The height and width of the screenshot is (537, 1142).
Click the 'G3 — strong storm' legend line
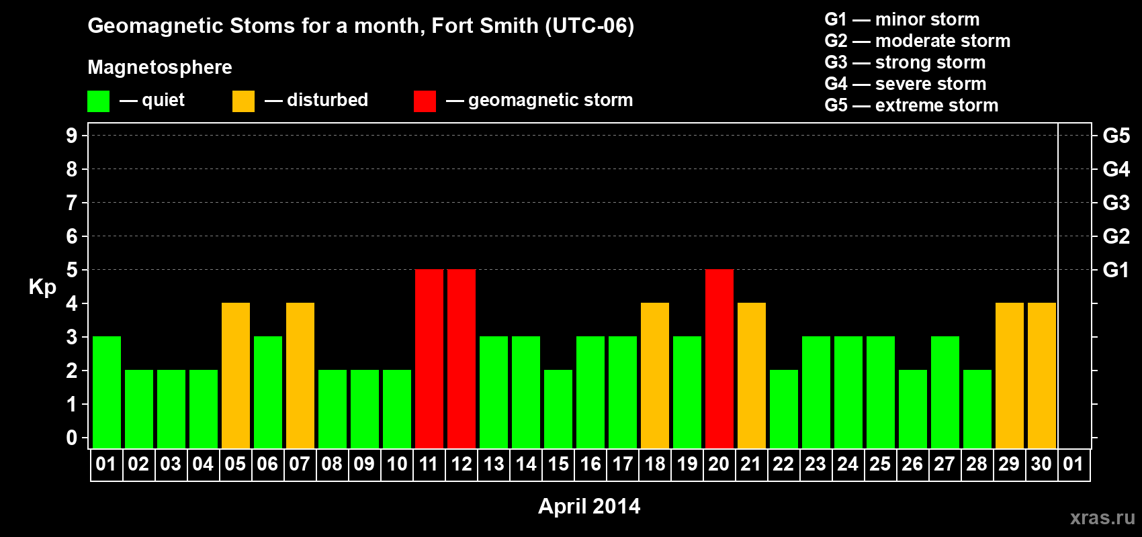pos(906,62)
